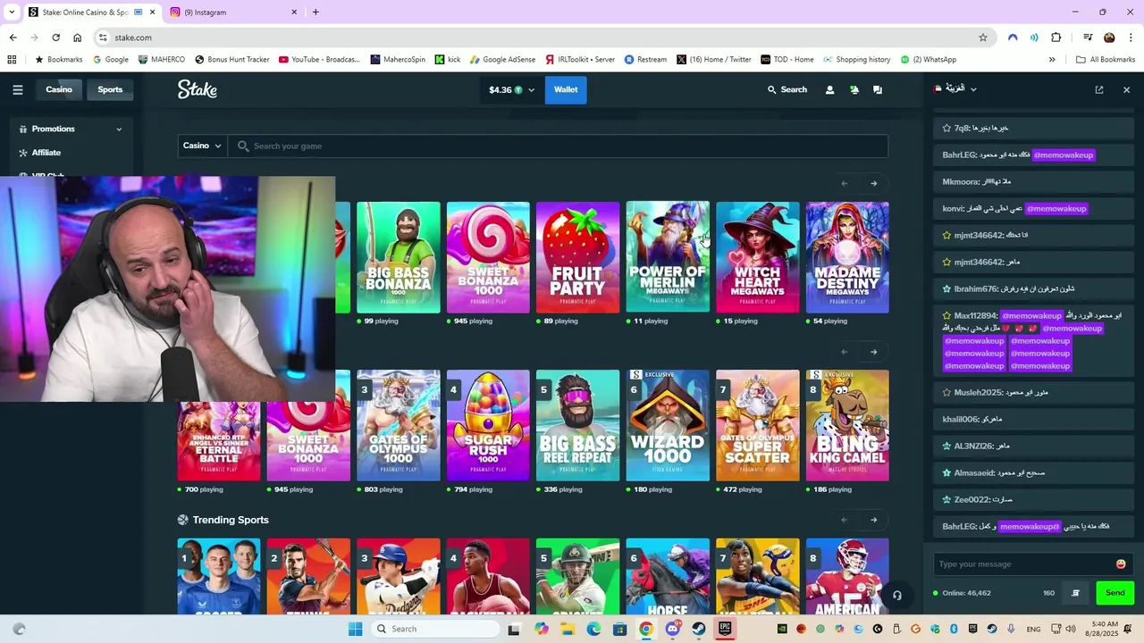Open the Chrome extensions puzzle icon
Image resolution: width=1144 pixels, height=643 pixels.
pos(1056,38)
